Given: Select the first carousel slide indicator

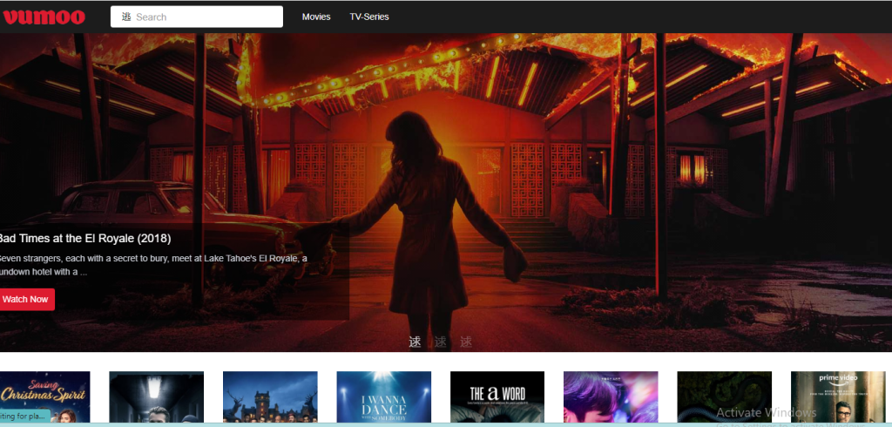Looking at the screenshot, I should pos(416,342).
